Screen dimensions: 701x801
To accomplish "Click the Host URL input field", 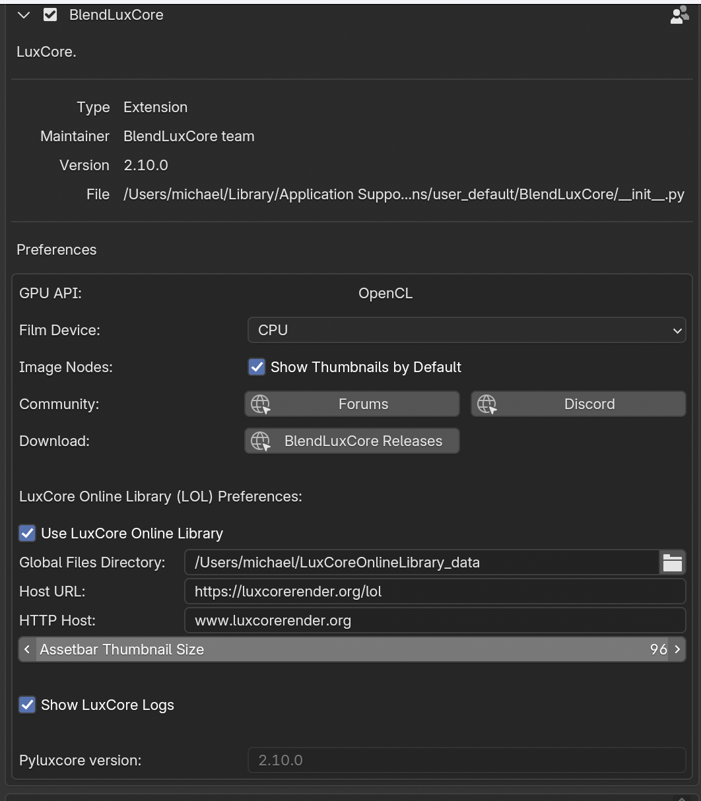I will pyautogui.click(x=434, y=592).
